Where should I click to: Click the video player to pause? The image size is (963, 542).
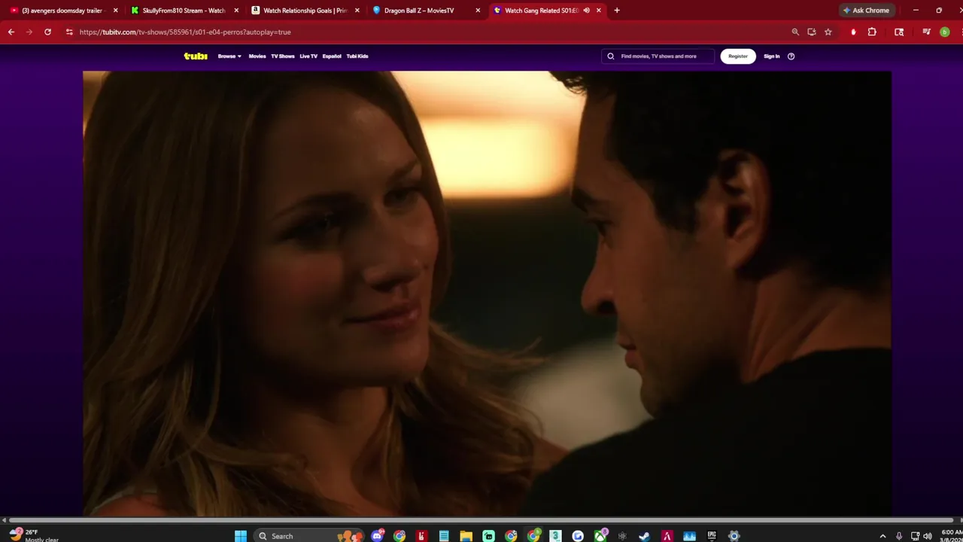coord(487,294)
